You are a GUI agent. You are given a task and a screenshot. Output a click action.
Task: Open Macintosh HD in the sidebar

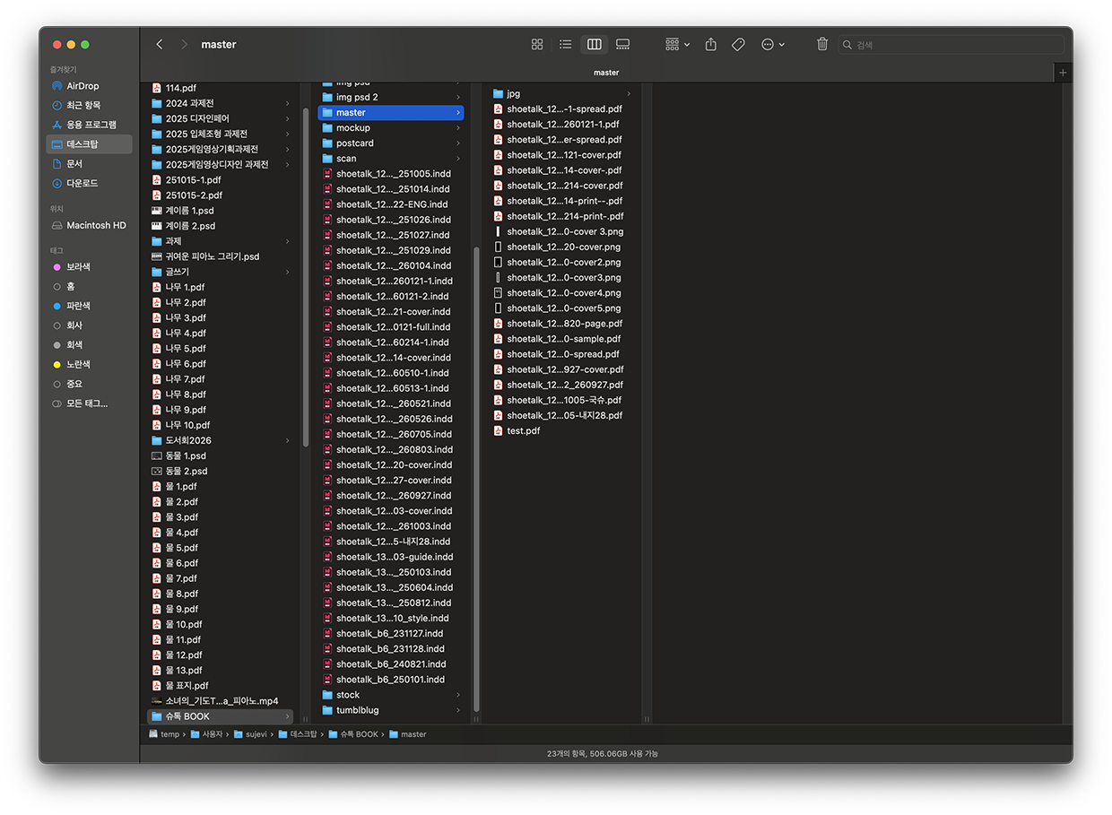(90, 225)
